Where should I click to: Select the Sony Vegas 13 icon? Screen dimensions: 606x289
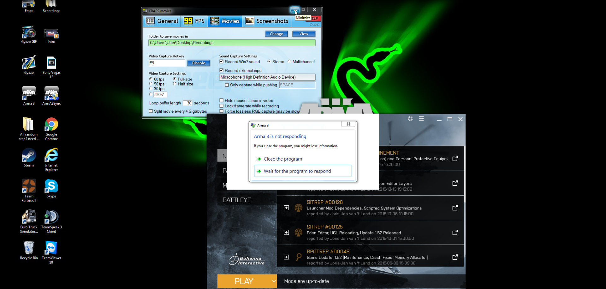(x=51, y=67)
